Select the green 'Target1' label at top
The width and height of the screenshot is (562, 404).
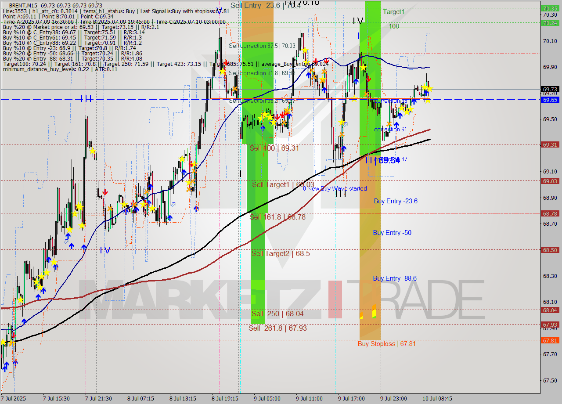pos(393,12)
